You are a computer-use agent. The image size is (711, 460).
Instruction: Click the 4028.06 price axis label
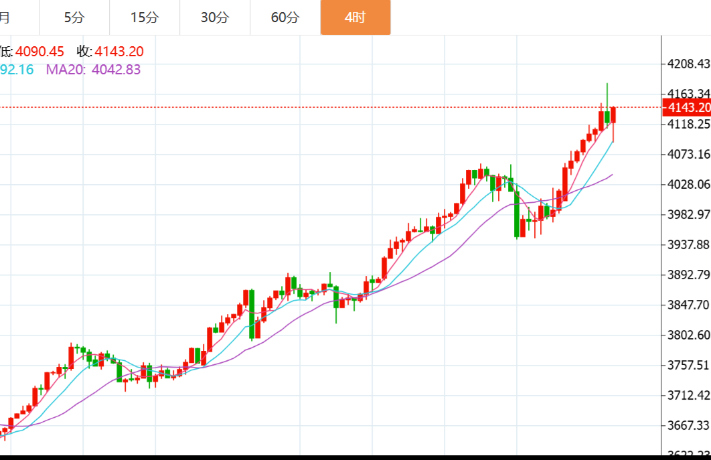[x=688, y=185]
